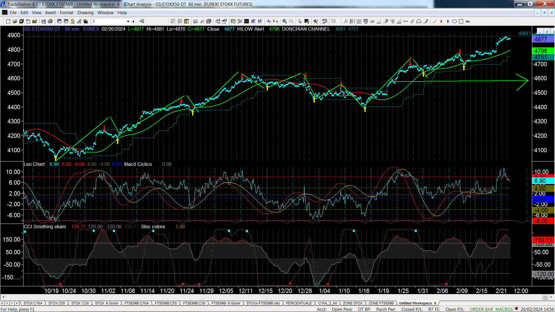
Task: Click the horizontal scrollbar right arrow
Action: click(x=551, y=297)
